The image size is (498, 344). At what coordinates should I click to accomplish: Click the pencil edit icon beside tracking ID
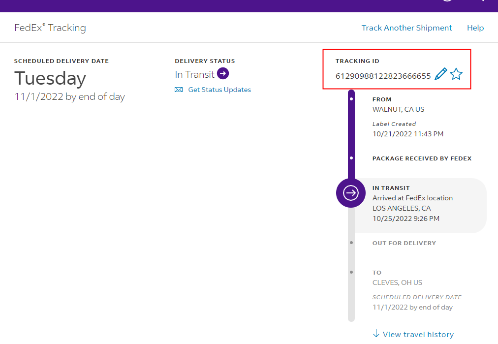point(440,75)
